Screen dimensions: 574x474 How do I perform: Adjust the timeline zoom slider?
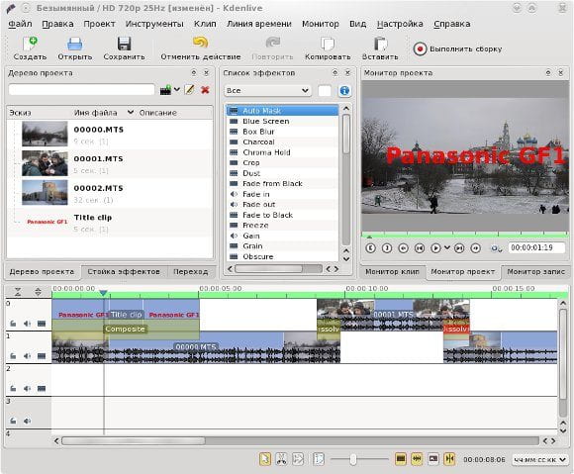tap(353, 459)
